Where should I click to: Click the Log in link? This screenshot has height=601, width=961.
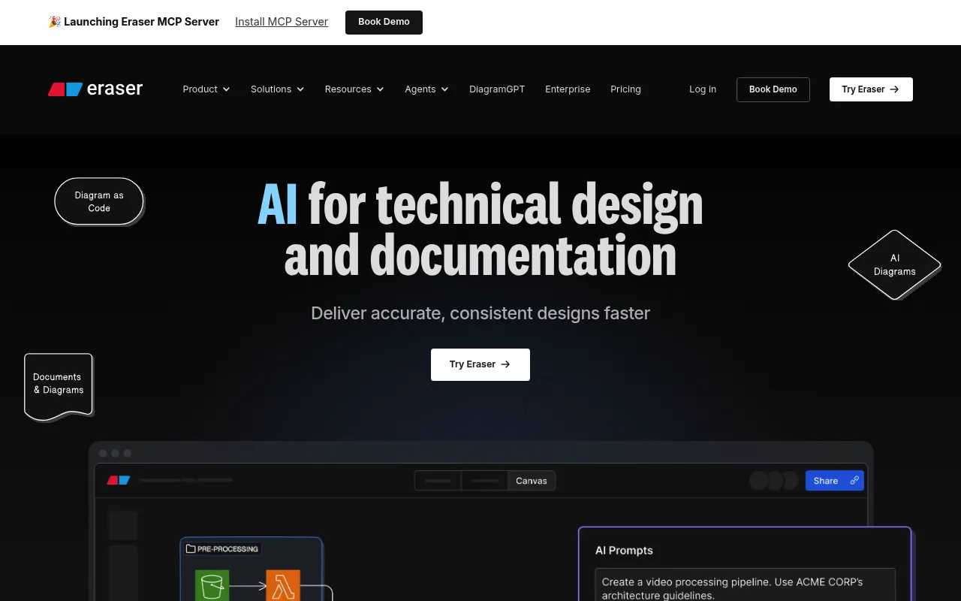click(x=703, y=89)
